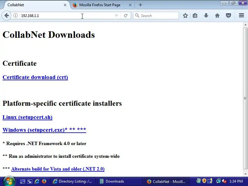The width and height of the screenshot is (248, 186).
Task: Click the tray icon next to the security shield
Action: [x=210, y=181]
